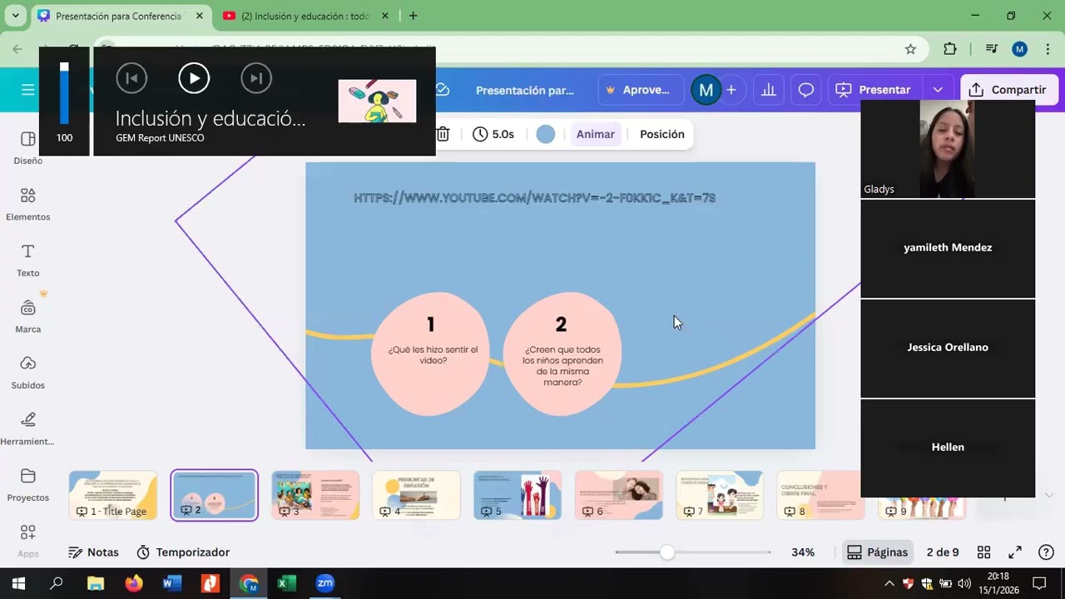1065x599 pixels.
Task: Open Windows Start menu
Action: click(18, 583)
